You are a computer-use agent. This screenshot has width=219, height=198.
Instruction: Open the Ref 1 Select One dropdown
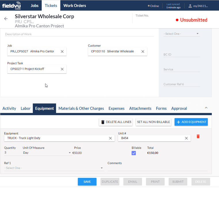coord(54,168)
